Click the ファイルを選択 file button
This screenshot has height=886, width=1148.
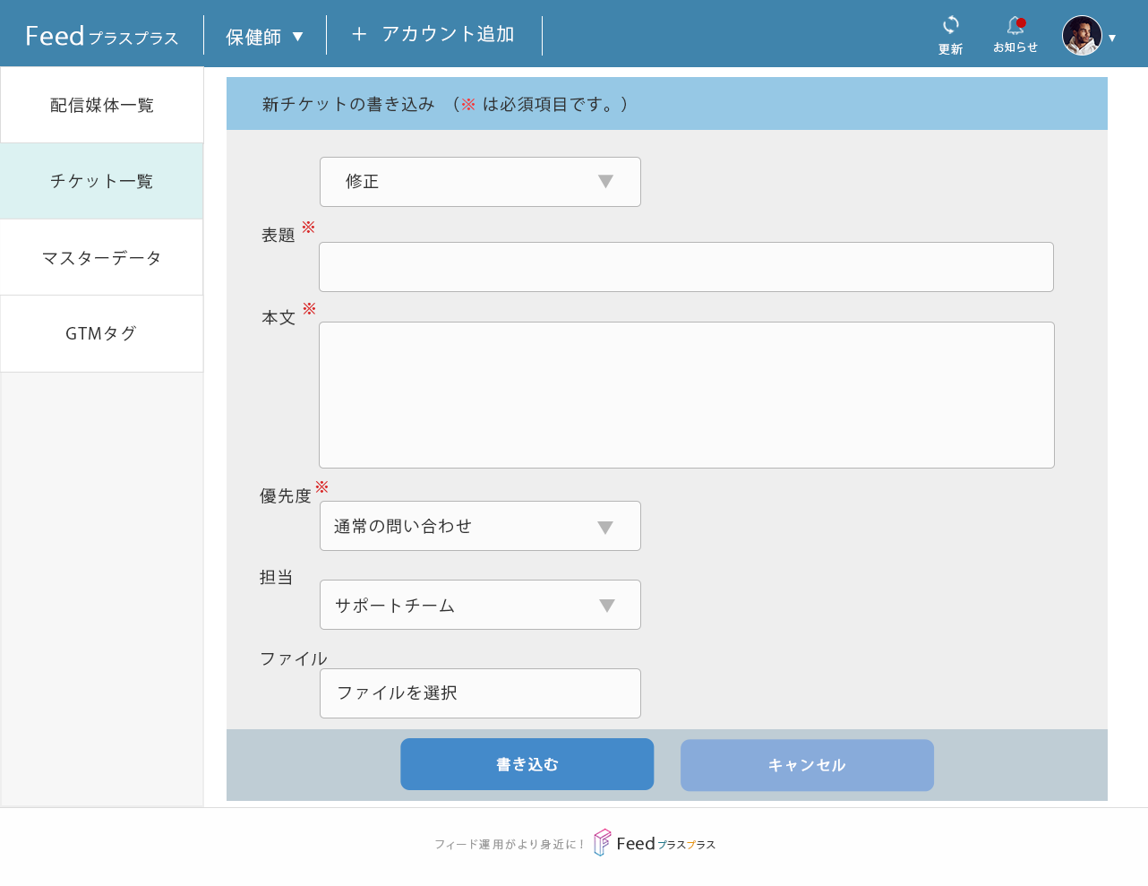[x=480, y=693]
